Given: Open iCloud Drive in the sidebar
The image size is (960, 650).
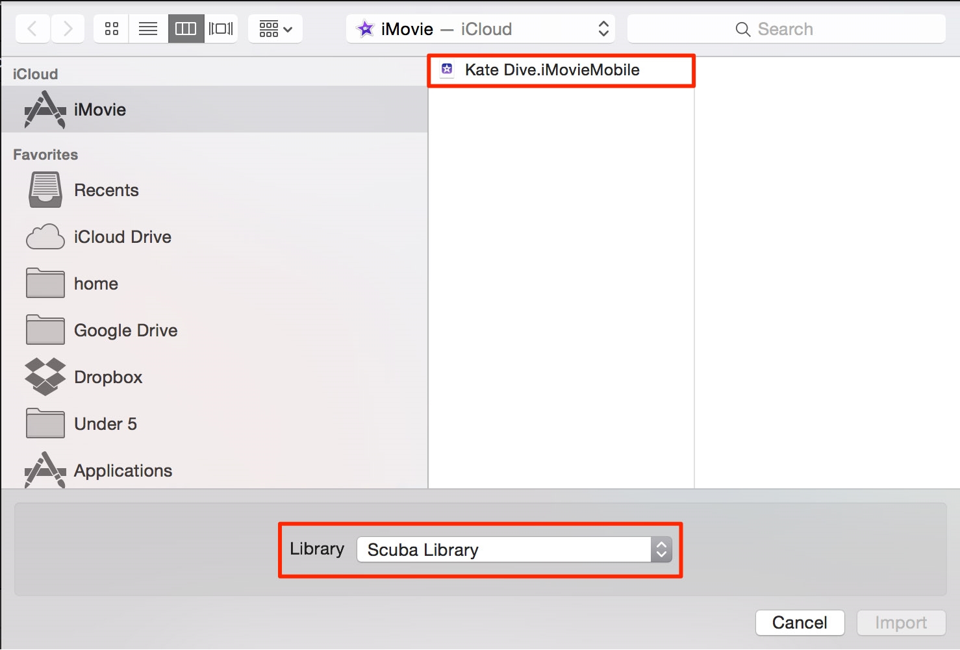Looking at the screenshot, I should click(x=214, y=237).
